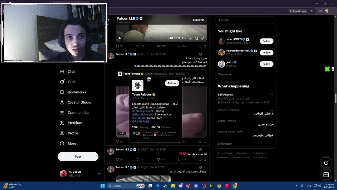Go back using the arrow beside Falcon LLE
Screen dimensions: 337x190
[109, 20]
